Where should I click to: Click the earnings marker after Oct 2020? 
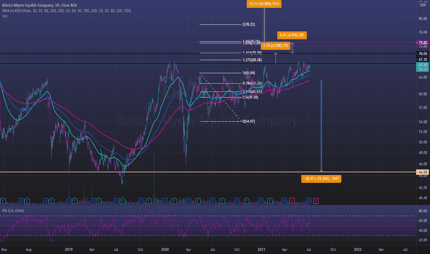coord(246,201)
